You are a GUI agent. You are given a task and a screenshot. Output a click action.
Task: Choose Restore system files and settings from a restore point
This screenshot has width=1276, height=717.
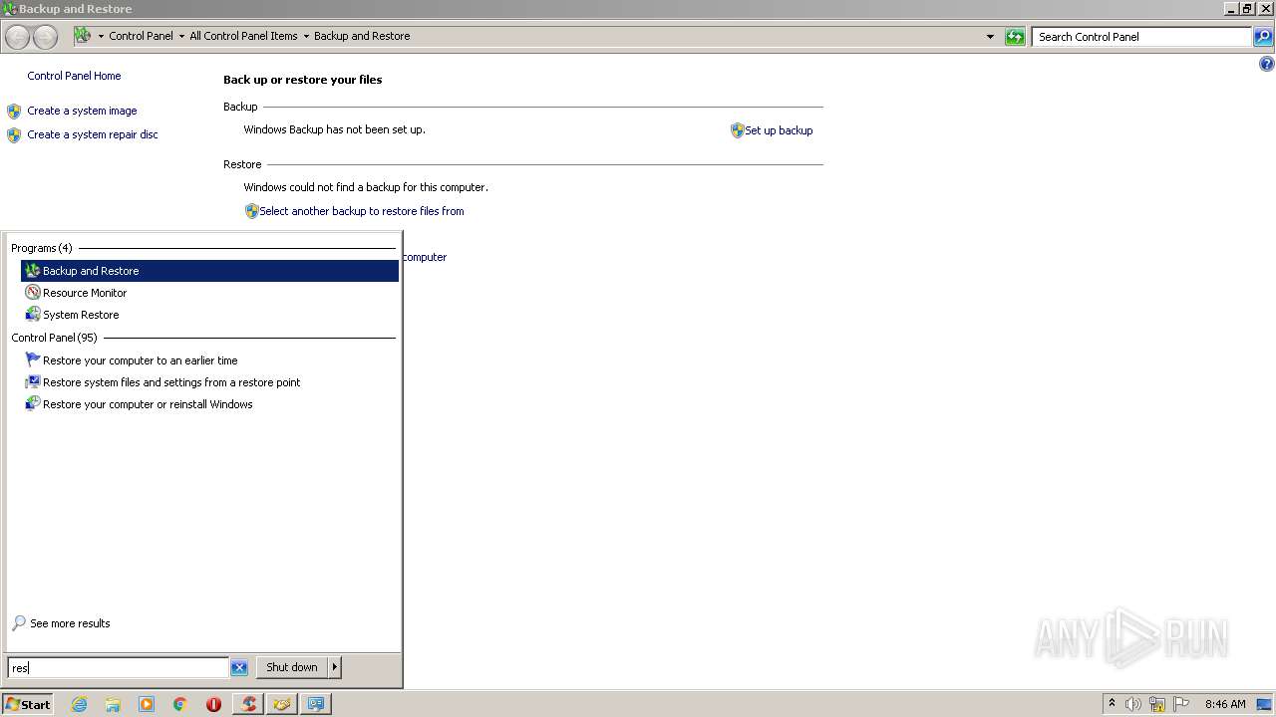click(x=209, y=382)
